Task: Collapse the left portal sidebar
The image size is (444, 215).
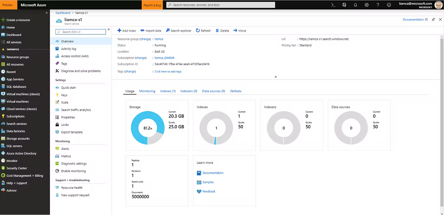Action: (46, 13)
